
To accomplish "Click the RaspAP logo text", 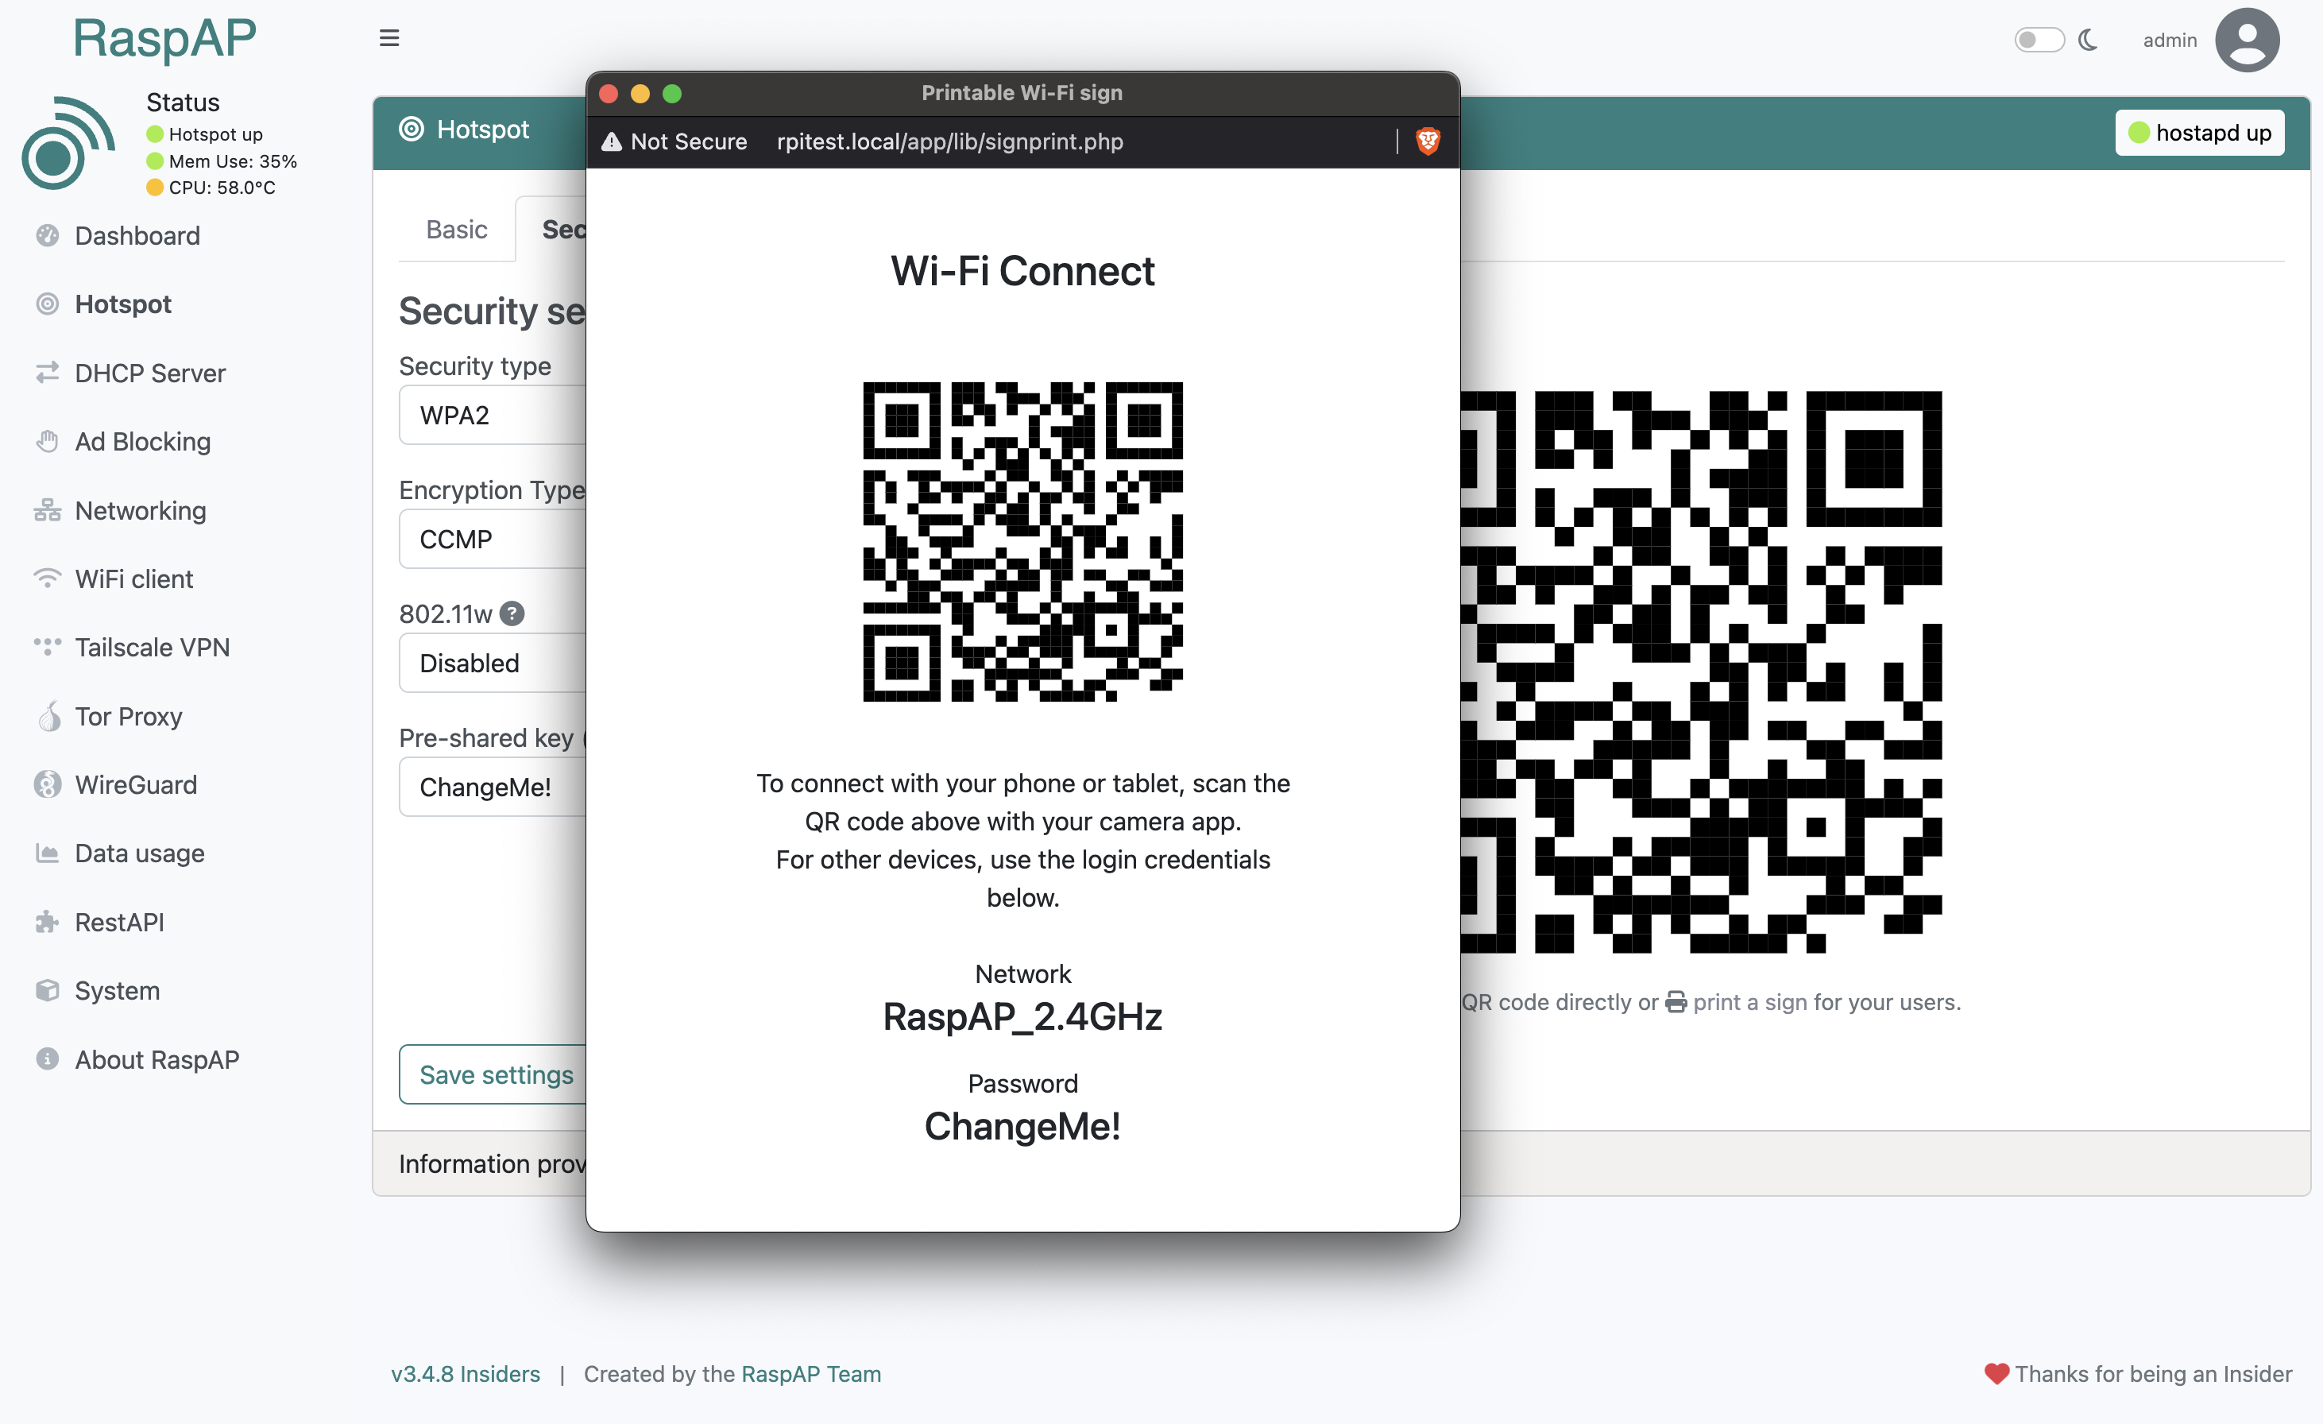I will [164, 39].
